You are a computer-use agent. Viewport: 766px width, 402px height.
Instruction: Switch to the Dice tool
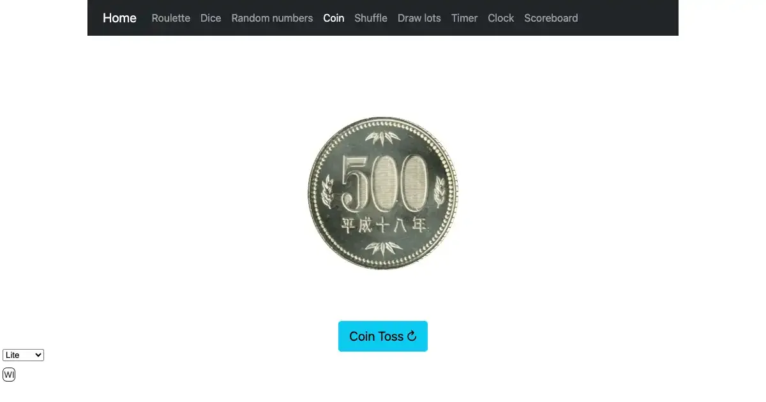pos(211,18)
